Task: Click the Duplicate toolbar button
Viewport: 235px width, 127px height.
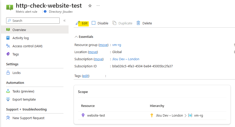Action: [x=122, y=23]
